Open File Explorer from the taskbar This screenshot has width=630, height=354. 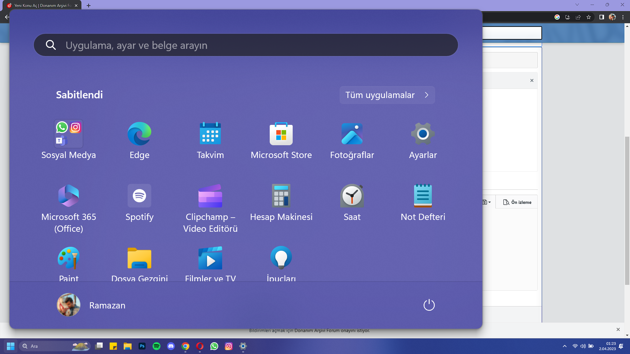[x=128, y=346]
